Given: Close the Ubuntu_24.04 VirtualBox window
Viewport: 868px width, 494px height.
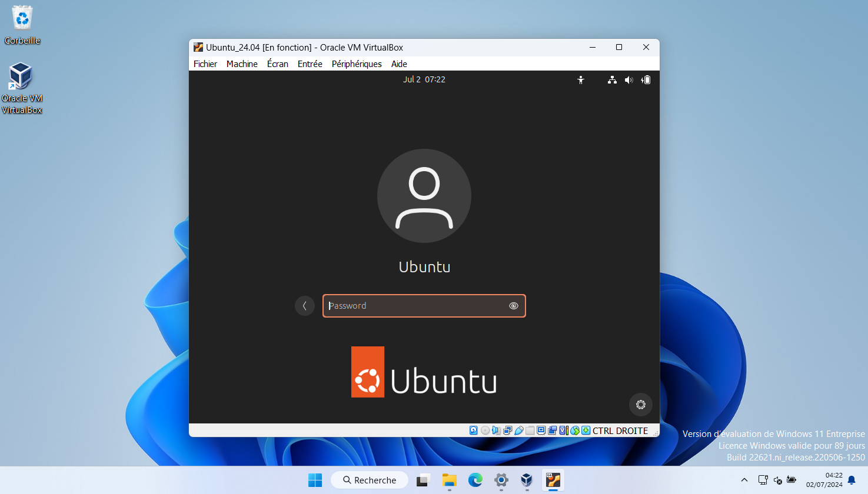Looking at the screenshot, I should [x=646, y=47].
